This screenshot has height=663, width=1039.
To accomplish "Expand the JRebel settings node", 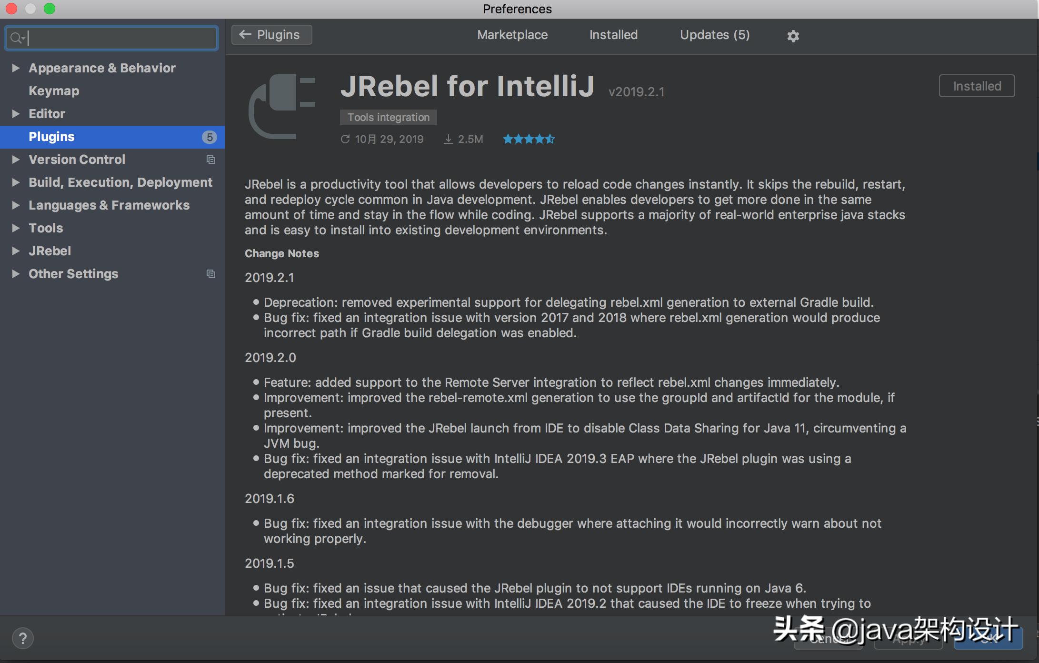I will click(x=16, y=251).
